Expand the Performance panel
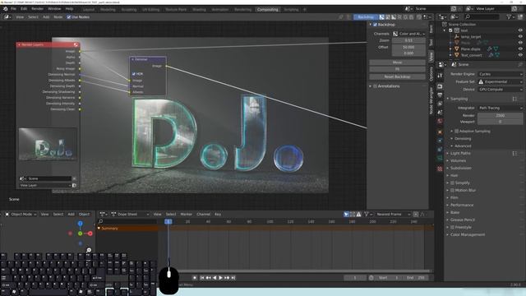This screenshot has width=526, height=296. click(462, 205)
